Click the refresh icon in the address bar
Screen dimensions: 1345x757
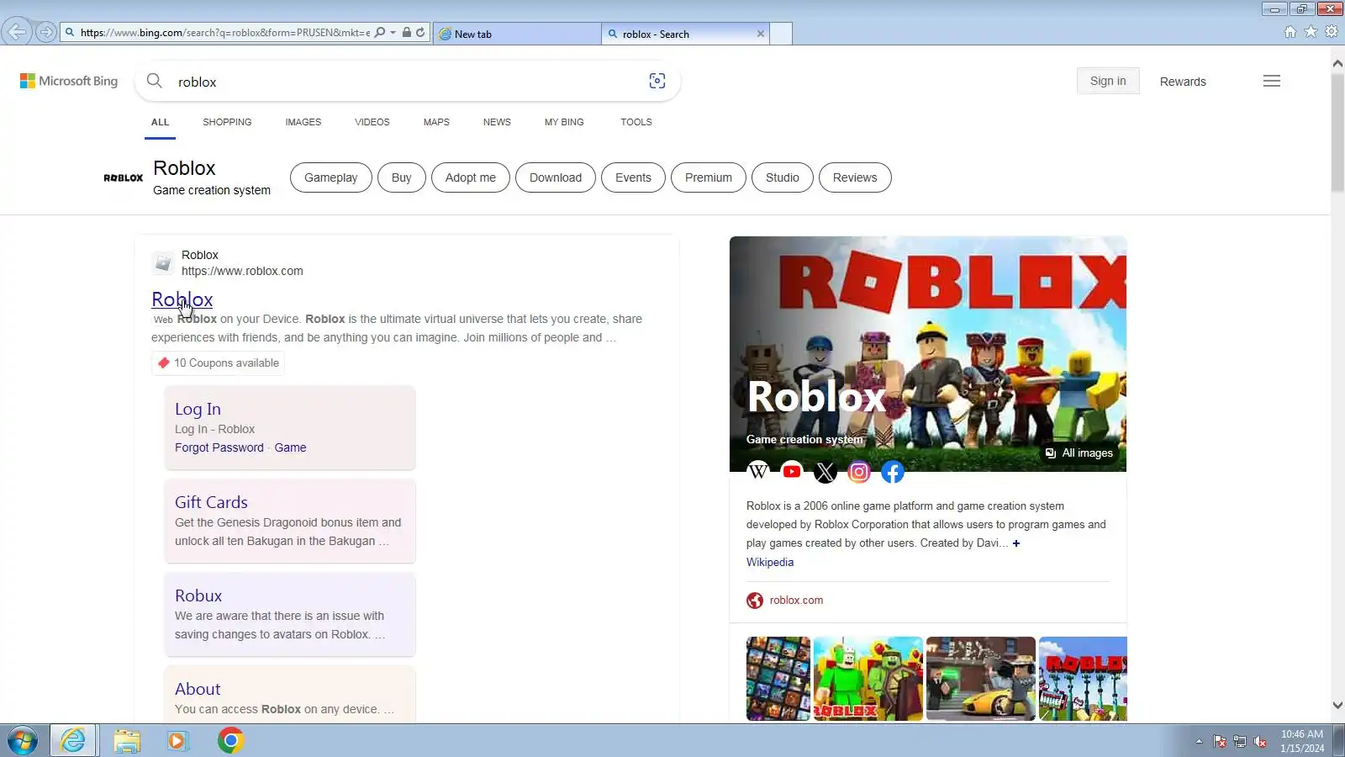[x=420, y=33]
